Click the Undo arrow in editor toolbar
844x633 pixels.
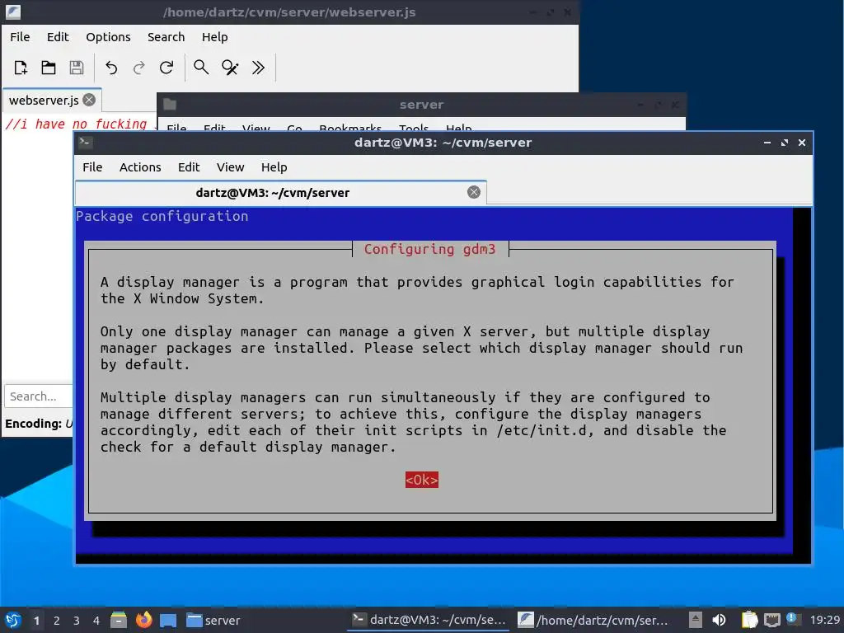(111, 68)
